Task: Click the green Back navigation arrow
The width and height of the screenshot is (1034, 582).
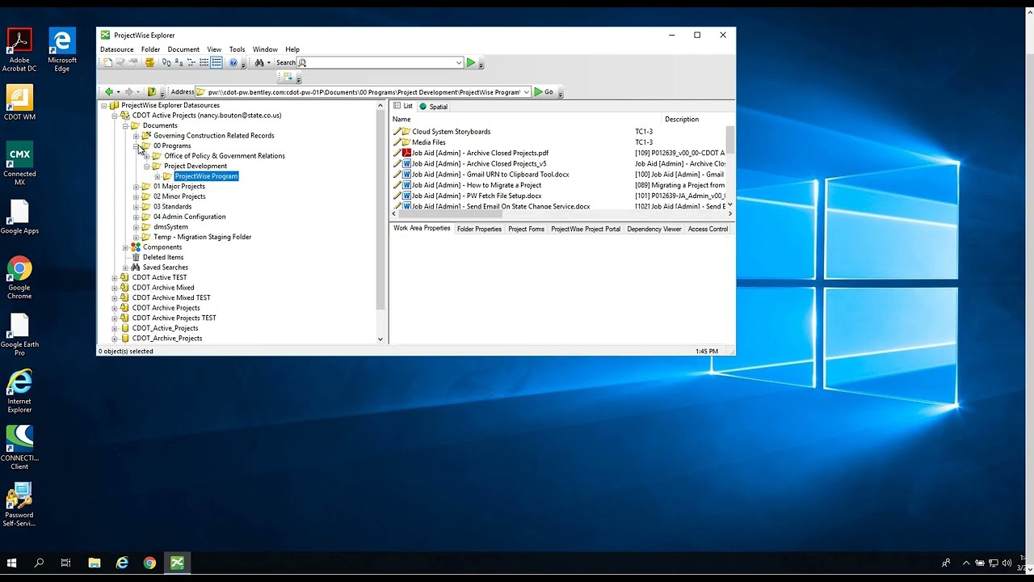Action: [109, 92]
